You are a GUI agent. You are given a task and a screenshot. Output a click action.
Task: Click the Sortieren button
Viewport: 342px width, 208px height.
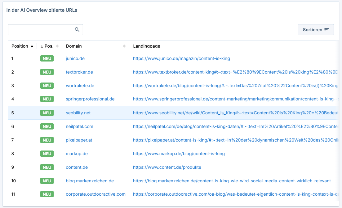316,29
